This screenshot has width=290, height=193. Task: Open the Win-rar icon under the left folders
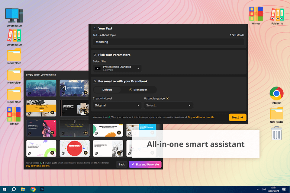point(14,114)
